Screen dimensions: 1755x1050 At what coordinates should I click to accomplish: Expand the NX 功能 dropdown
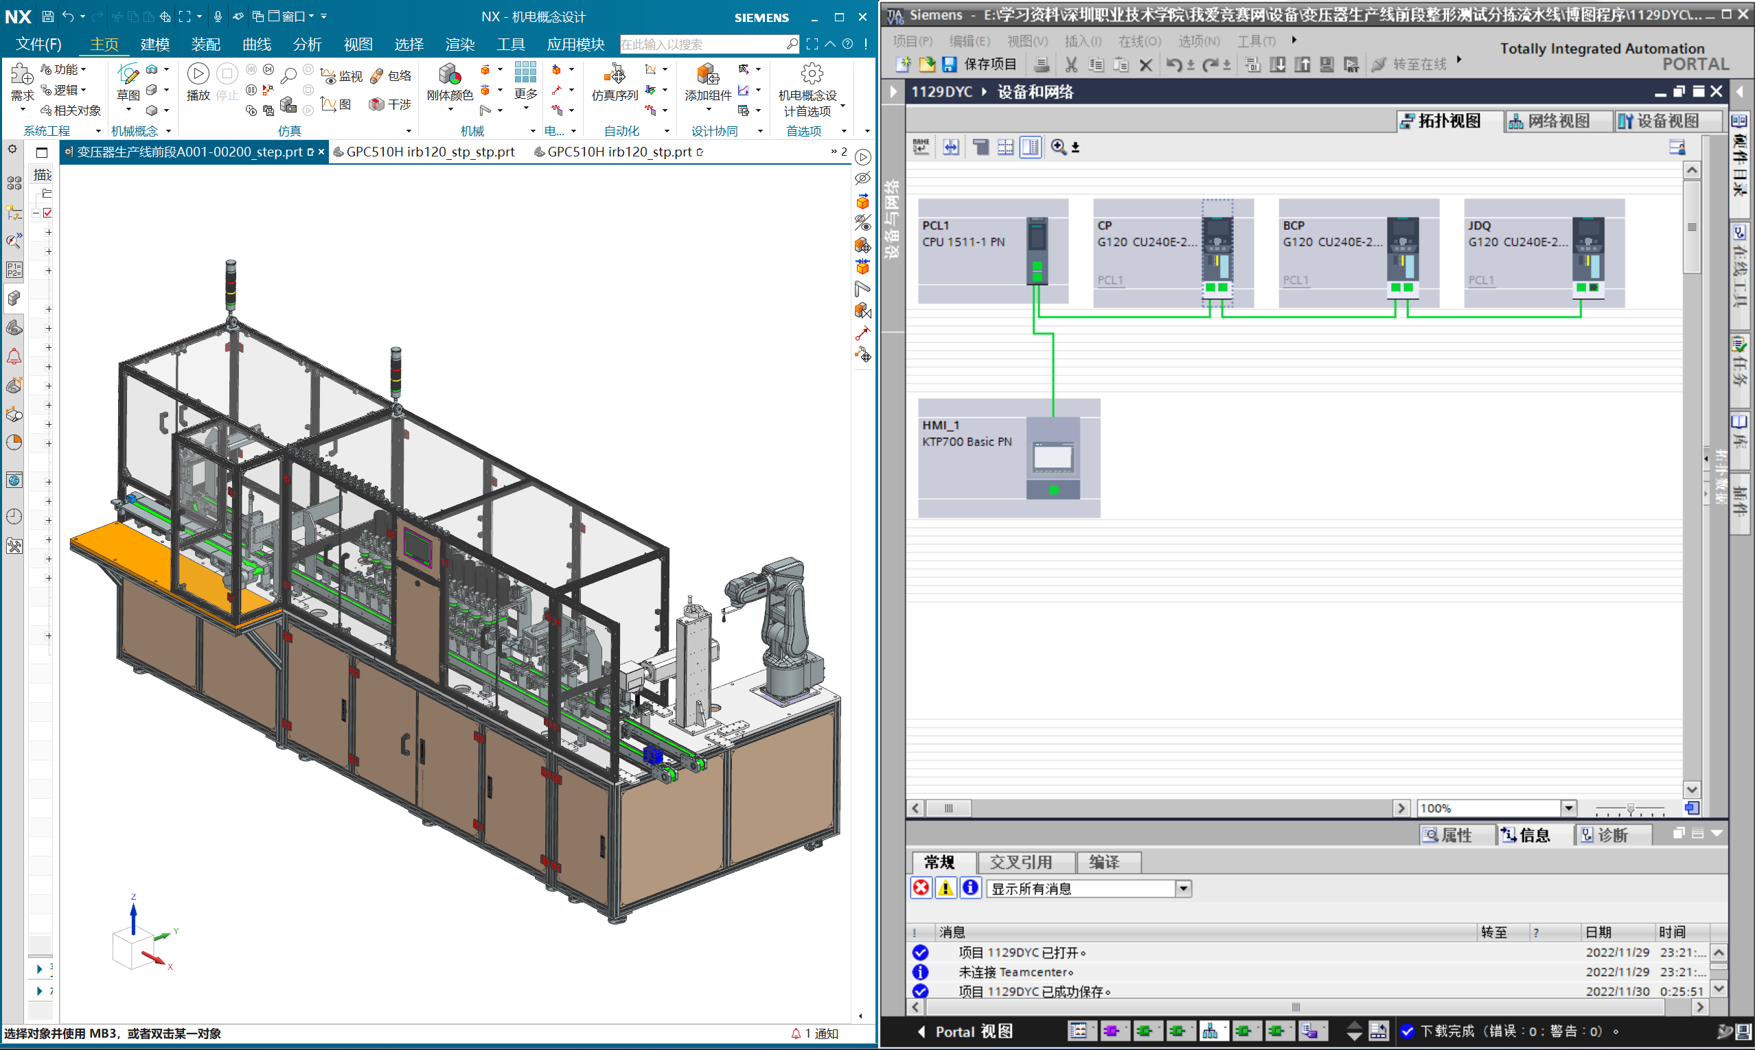[x=84, y=69]
